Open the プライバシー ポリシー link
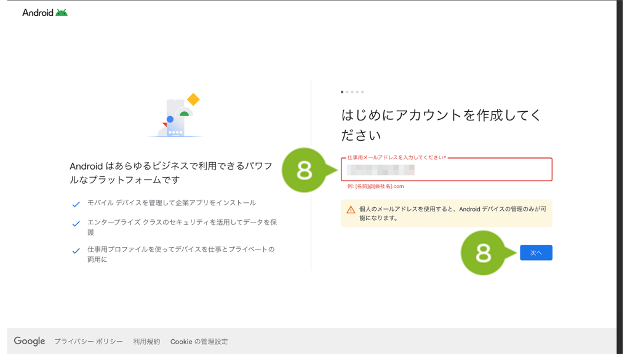This screenshot has height=354, width=630. [88, 342]
